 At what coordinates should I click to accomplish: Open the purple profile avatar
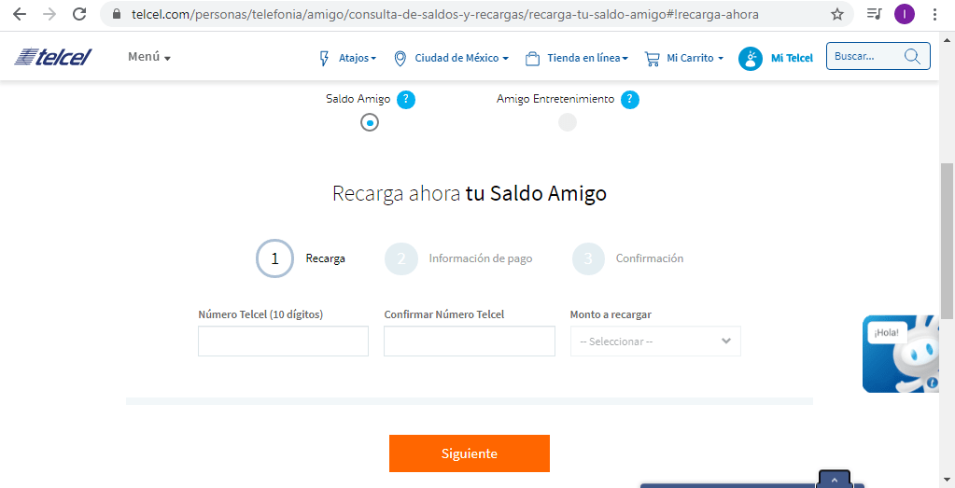[x=905, y=15]
